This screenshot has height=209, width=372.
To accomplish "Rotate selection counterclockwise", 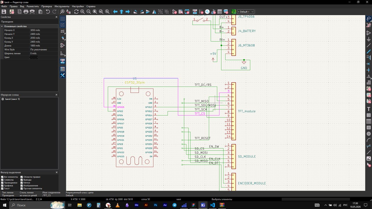I will coord(135,12).
